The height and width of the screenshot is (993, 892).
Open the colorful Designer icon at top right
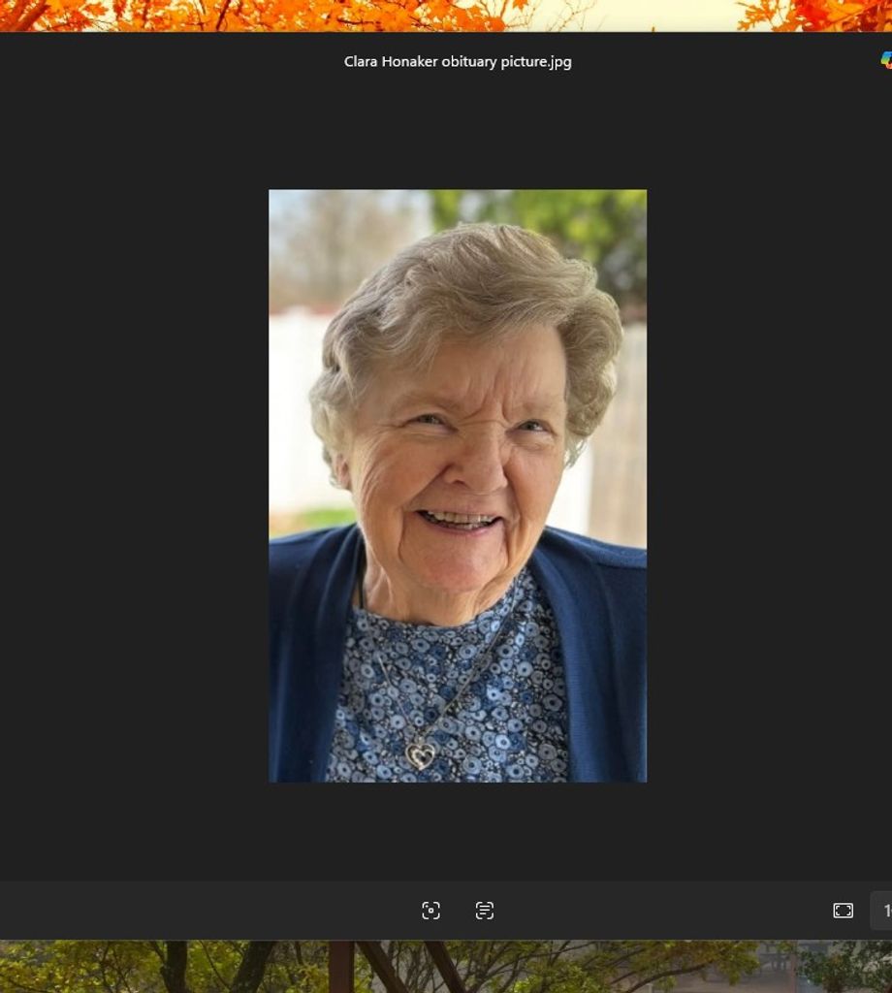tap(885, 60)
